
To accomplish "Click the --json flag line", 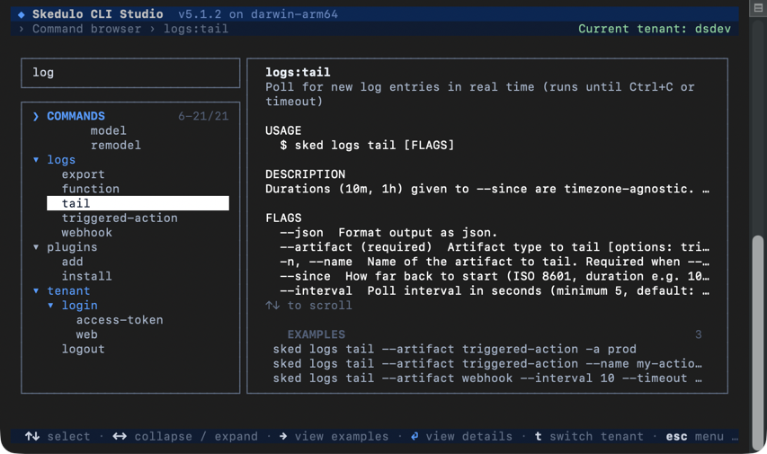I will click(388, 232).
